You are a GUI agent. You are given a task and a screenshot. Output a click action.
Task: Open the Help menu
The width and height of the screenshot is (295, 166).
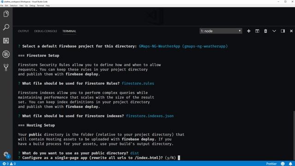point(47,6)
